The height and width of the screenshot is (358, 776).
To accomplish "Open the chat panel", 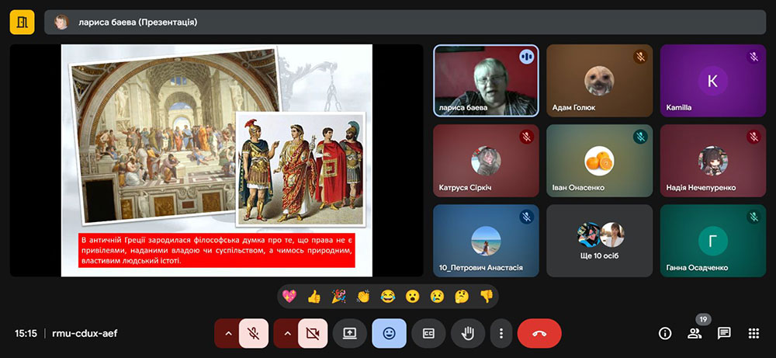I will [x=723, y=333].
